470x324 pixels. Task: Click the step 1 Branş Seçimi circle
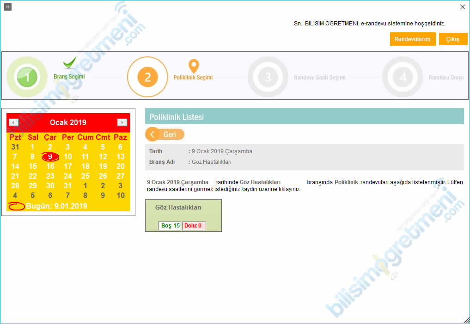(27, 77)
